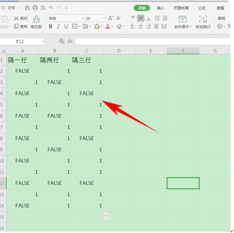Click the insert function fx icon
The width and height of the screenshot is (234, 233).
(70, 41)
